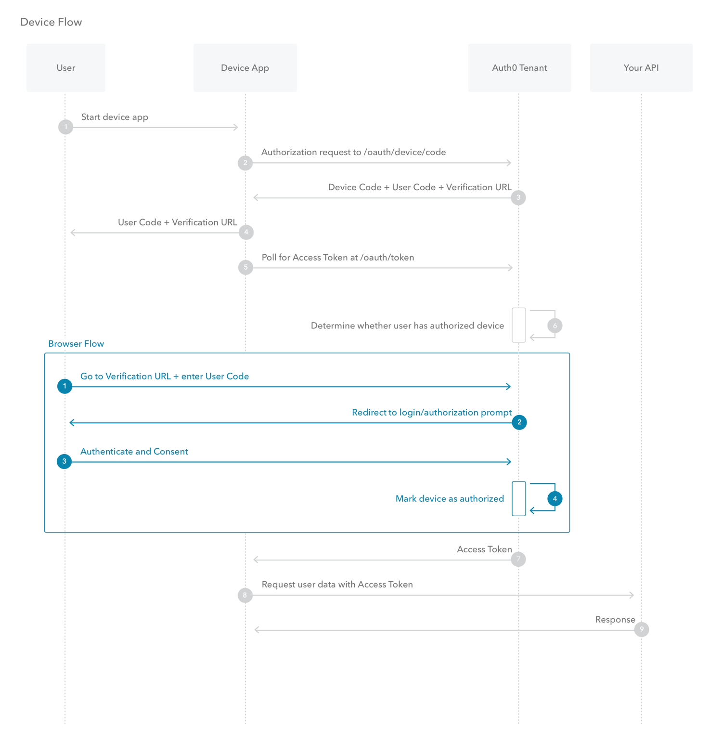Select the User lifeline header

coord(65,67)
